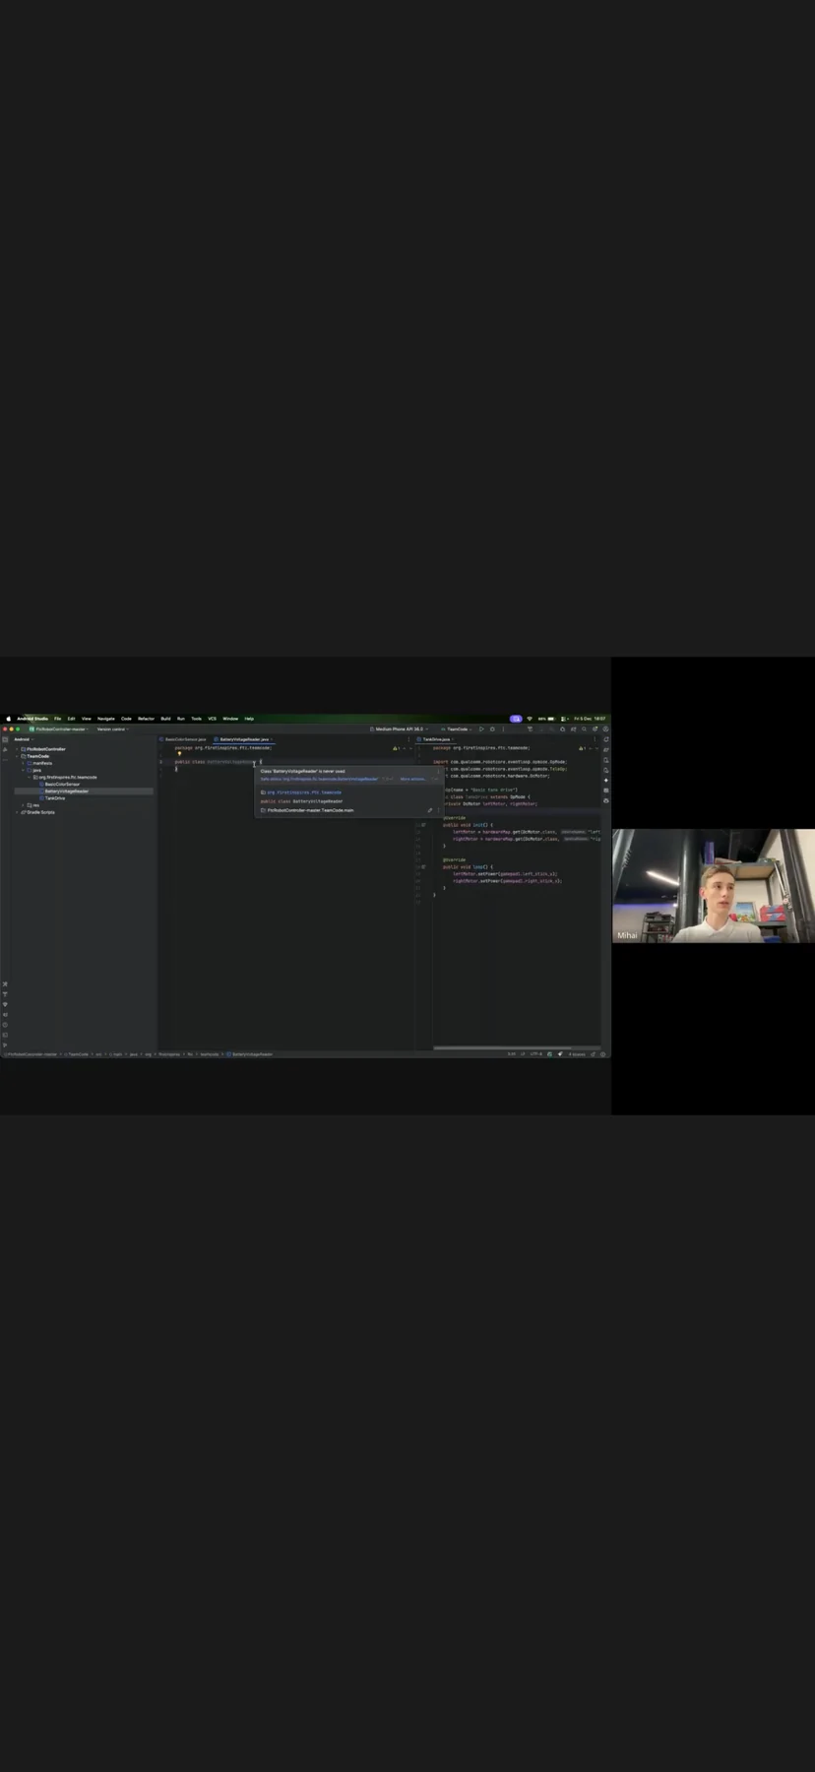Click the edit pencil icon in tooltip
Screen dimensions: 815x1772
430,810
